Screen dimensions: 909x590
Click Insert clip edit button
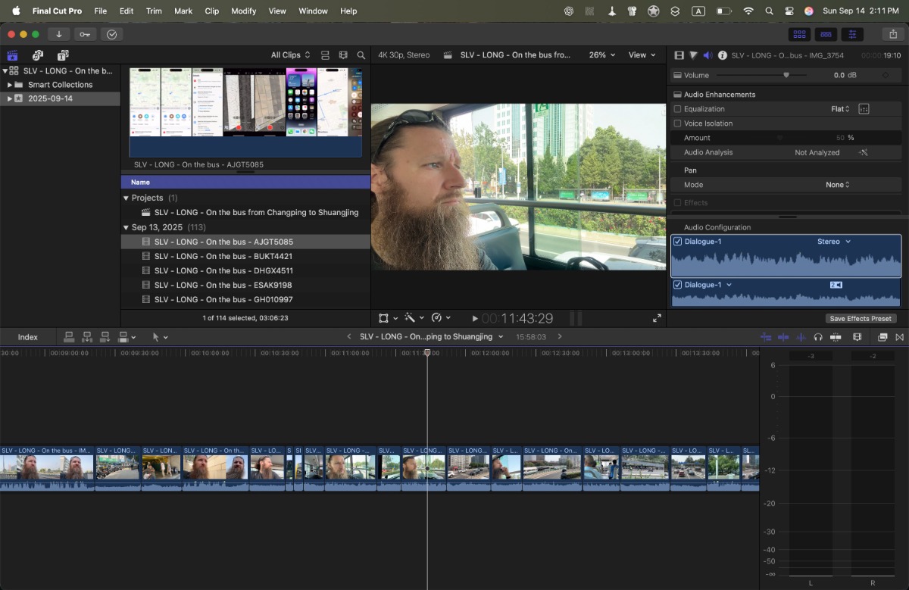coord(87,337)
